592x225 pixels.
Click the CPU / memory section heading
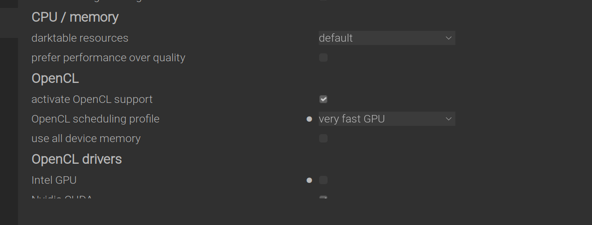click(75, 17)
